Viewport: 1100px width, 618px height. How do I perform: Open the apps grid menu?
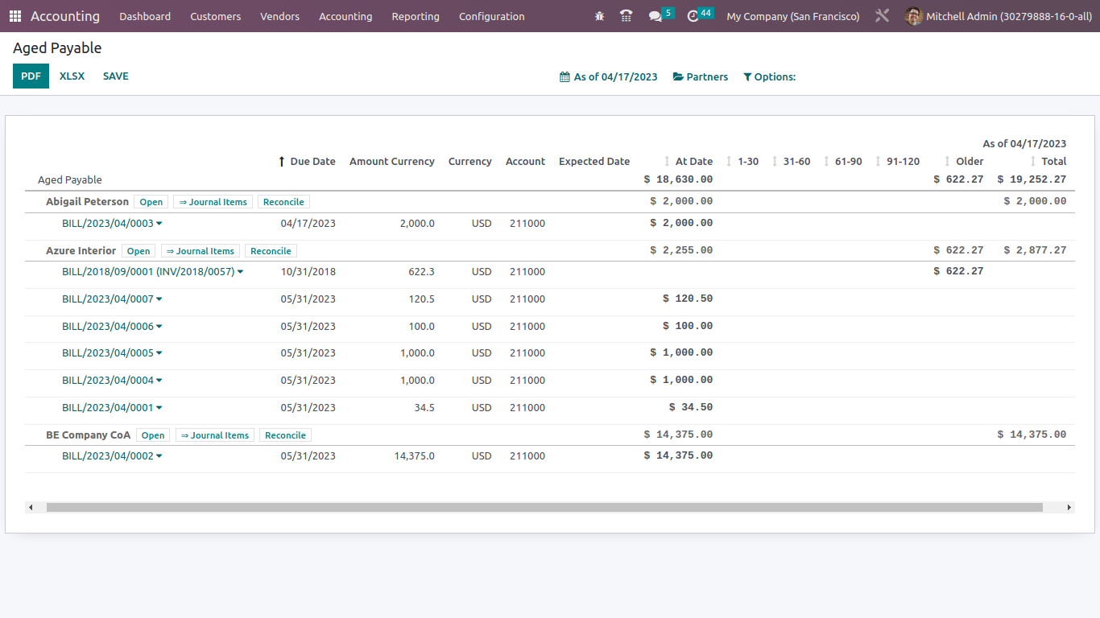click(x=14, y=16)
